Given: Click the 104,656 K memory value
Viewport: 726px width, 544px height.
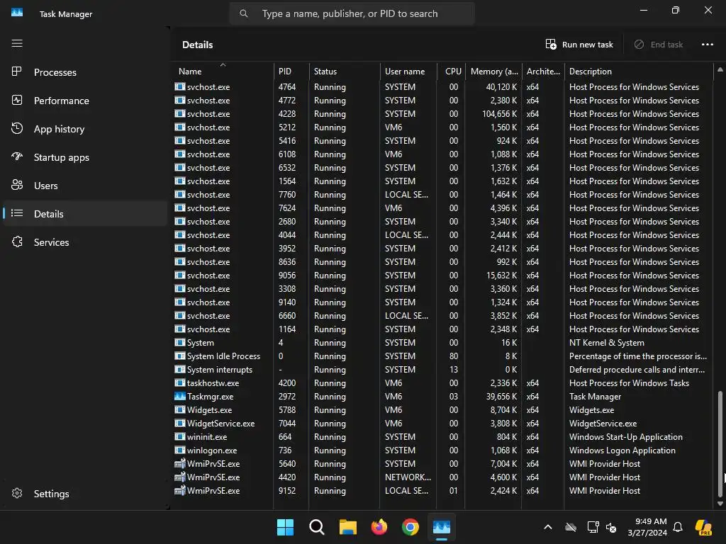Looking at the screenshot, I should click(499, 114).
